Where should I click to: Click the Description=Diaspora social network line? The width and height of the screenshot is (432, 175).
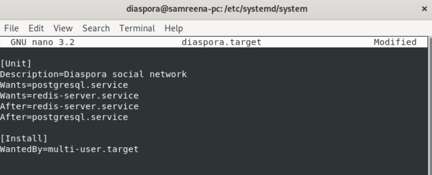[93, 74]
